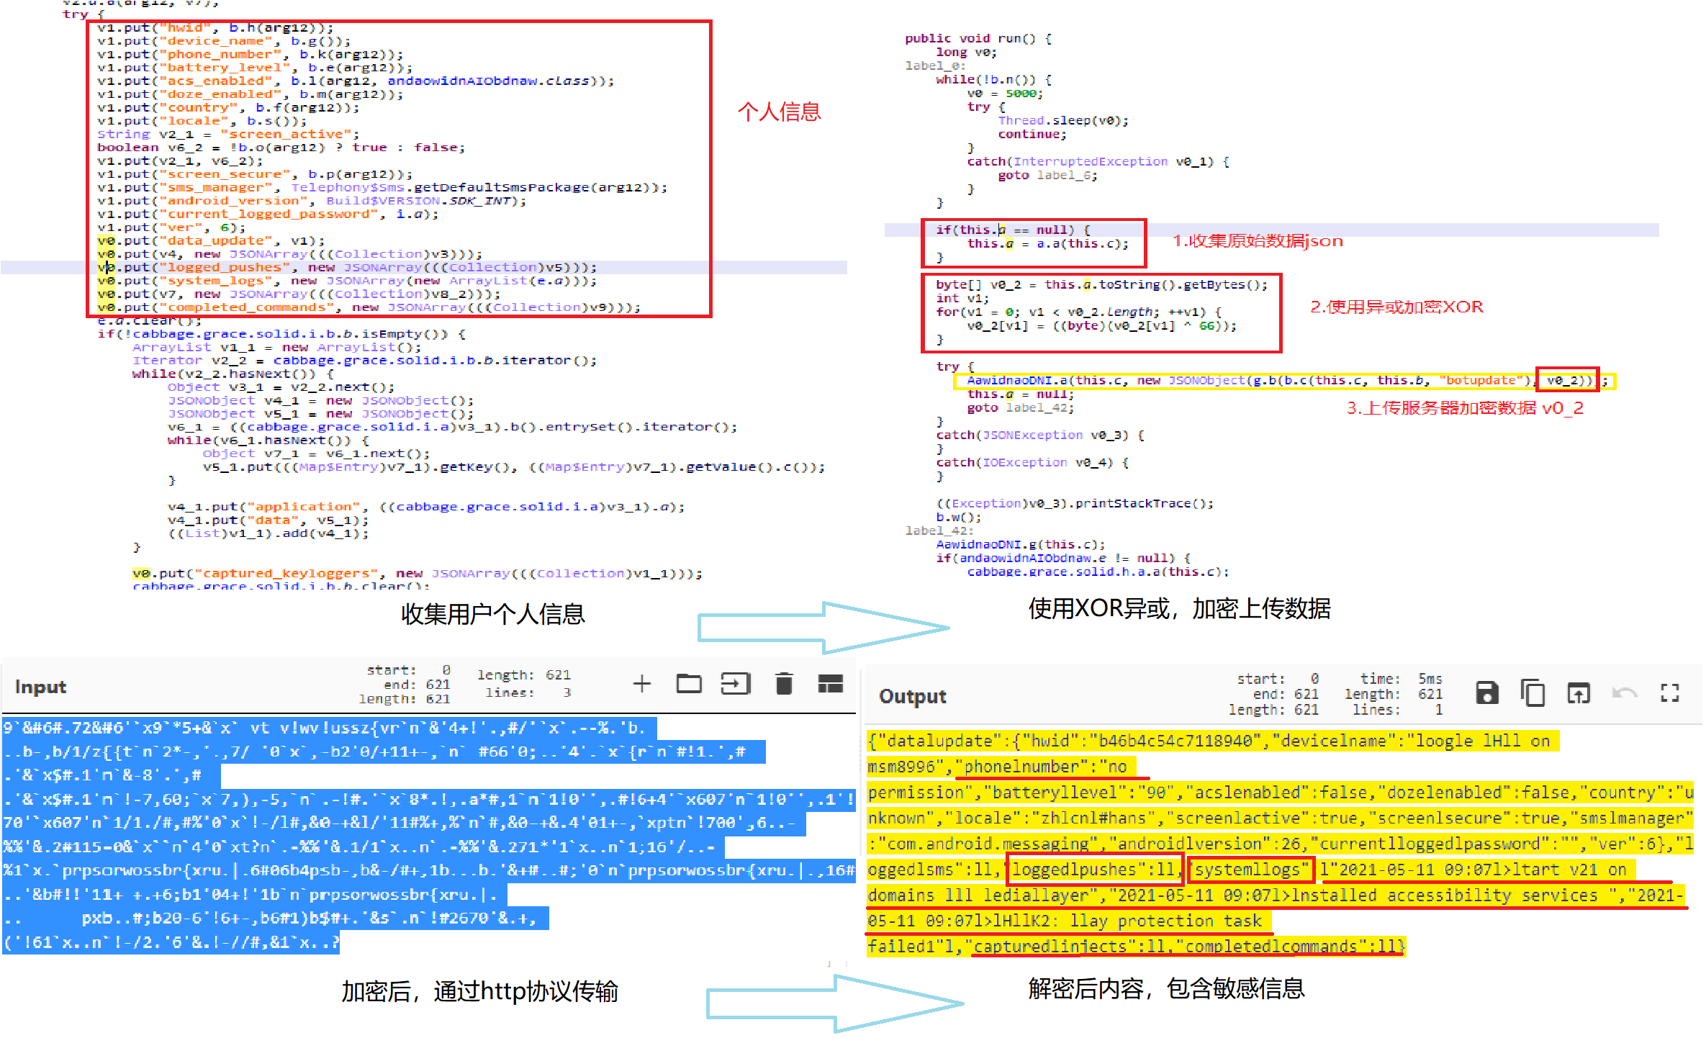The width and height of the screenshot is (1706, 1038).
Task: Click the Input panel title
Action: [40, 687]
